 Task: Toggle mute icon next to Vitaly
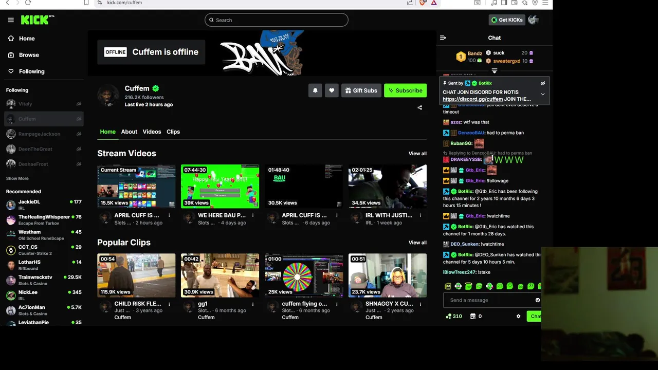tap(79, 104)
